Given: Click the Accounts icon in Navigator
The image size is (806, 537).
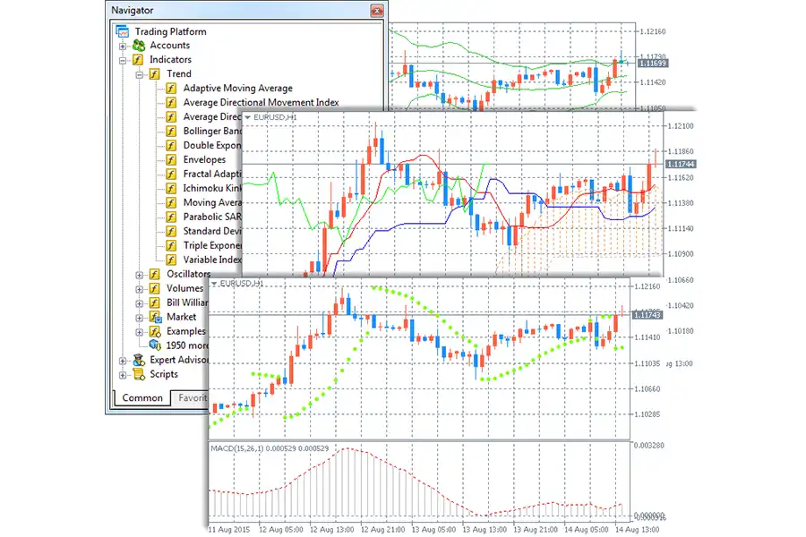Looking at the screenshot, I should point(139,46).
